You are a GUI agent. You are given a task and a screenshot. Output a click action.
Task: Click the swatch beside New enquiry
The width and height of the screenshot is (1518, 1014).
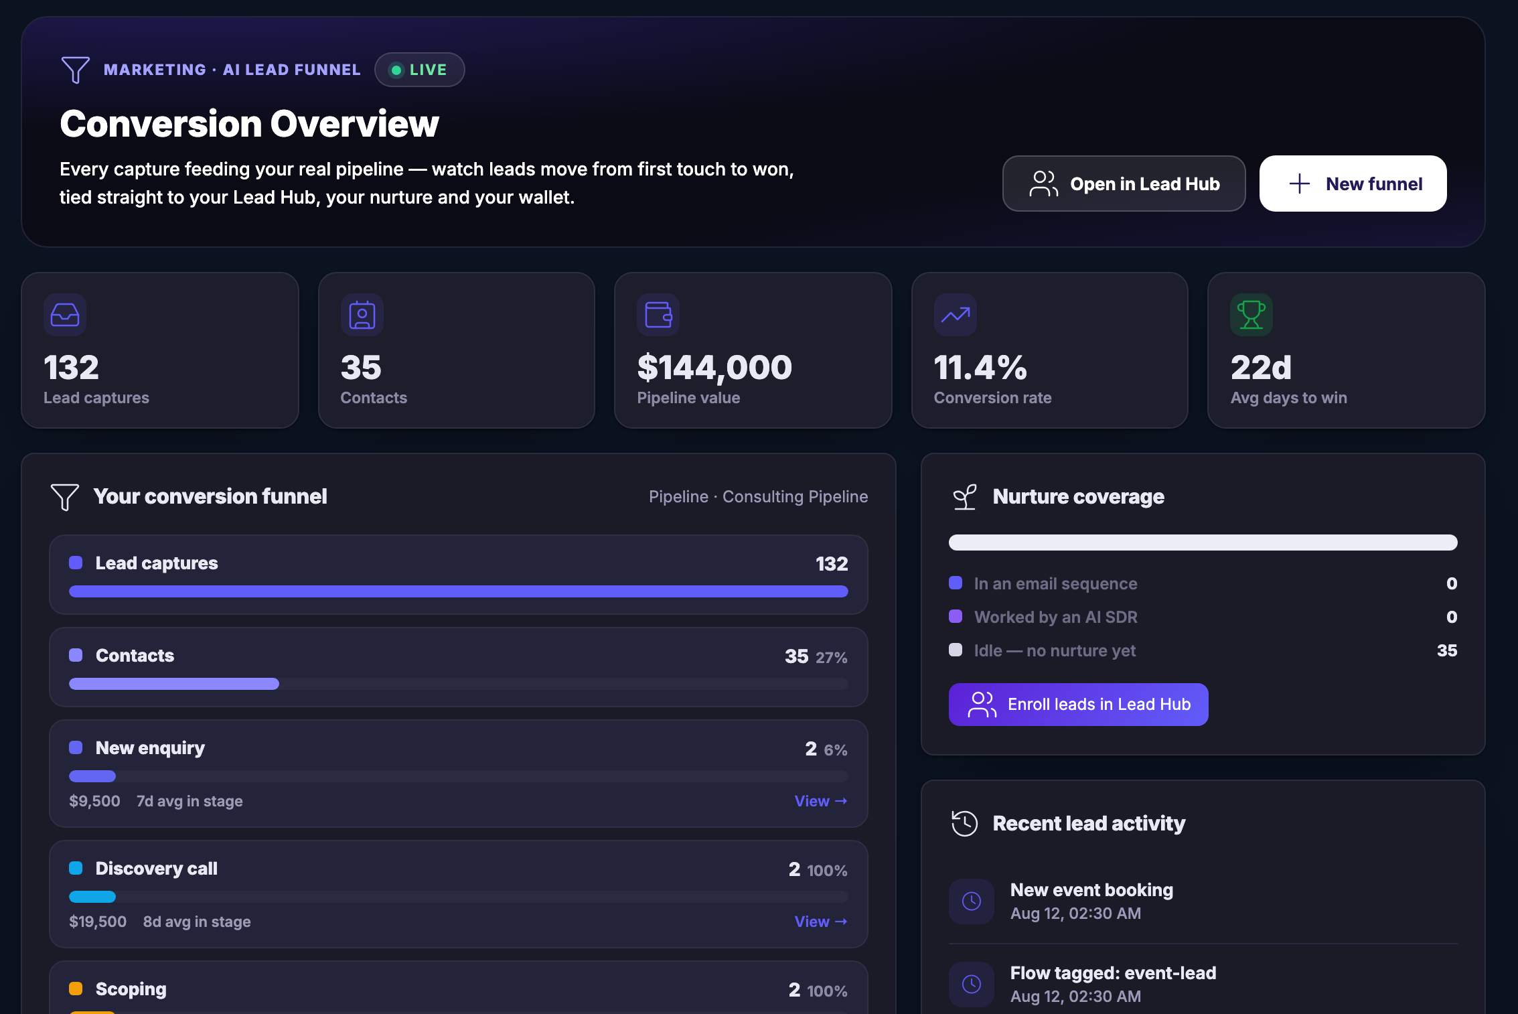(76, 747)
